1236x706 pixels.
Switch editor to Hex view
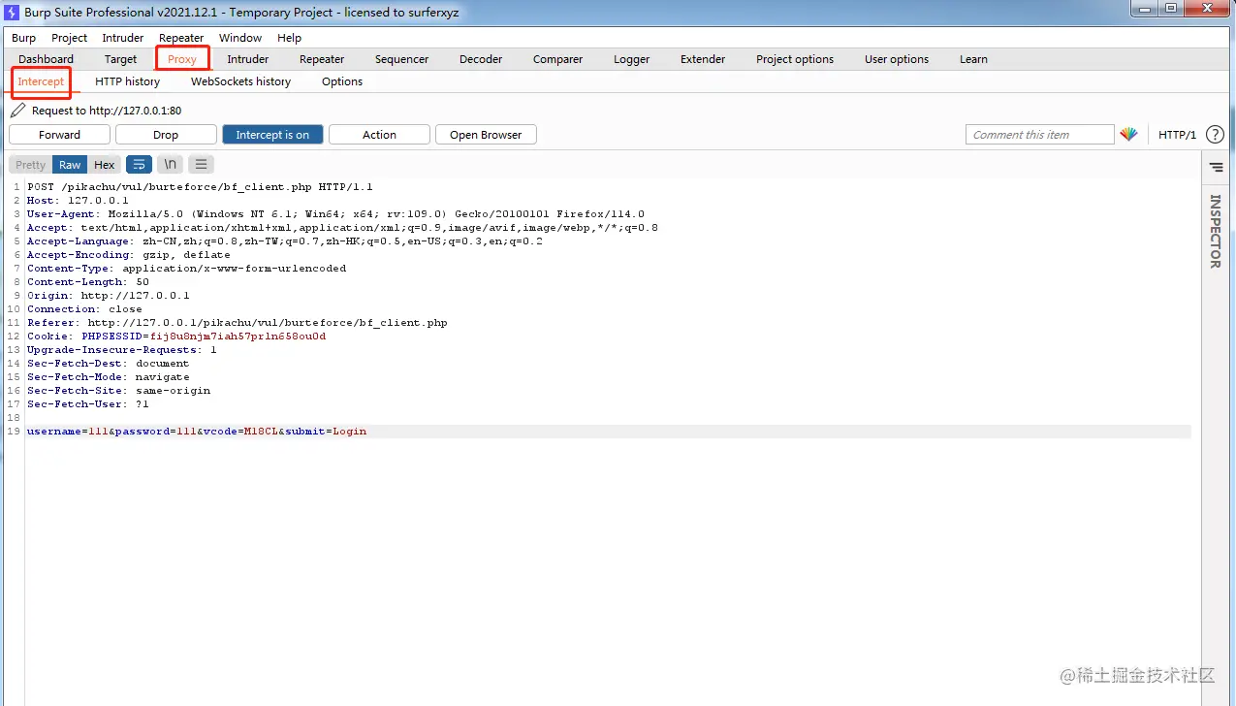click(105, 165)
